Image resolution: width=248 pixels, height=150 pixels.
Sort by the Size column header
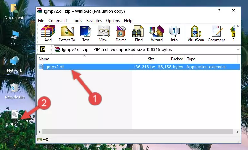144,59
